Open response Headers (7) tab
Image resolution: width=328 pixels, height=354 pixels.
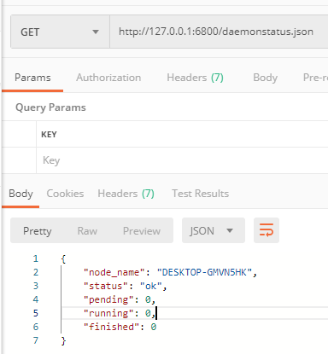click(x=126, y=194)
